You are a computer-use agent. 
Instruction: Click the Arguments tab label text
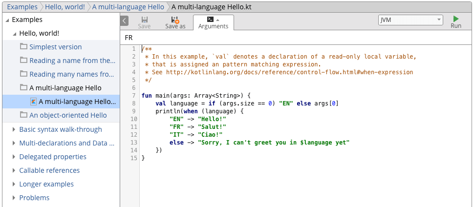pos(213,26)
